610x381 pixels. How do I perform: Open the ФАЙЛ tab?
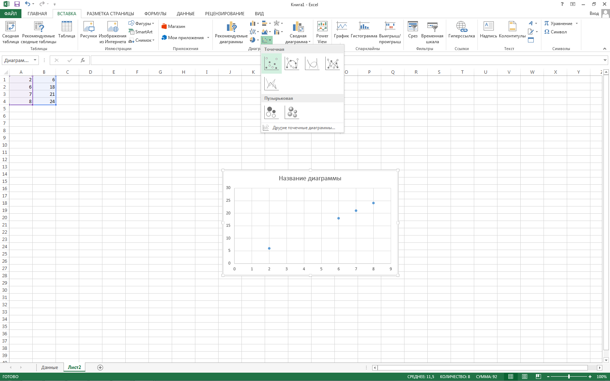[11, 14]
